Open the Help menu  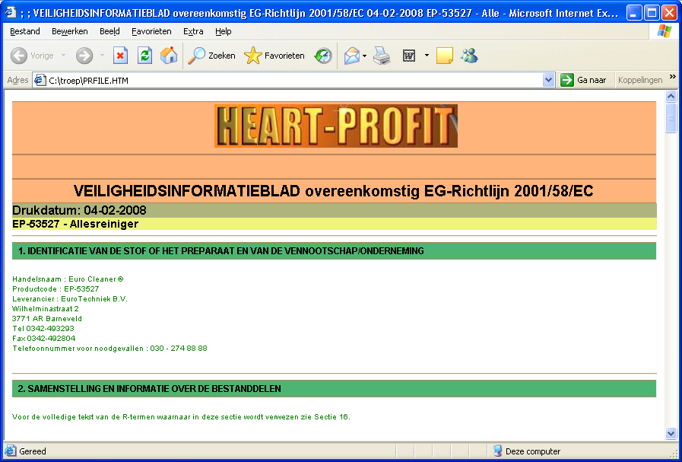pos(223,31)
